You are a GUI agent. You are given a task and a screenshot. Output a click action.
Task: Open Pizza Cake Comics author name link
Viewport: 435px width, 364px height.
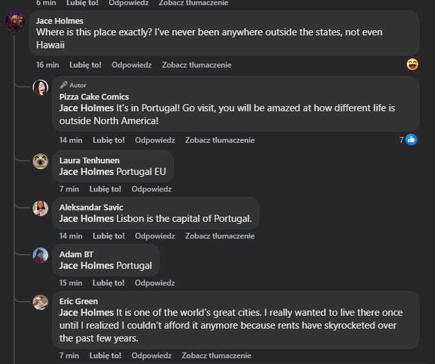94,96
